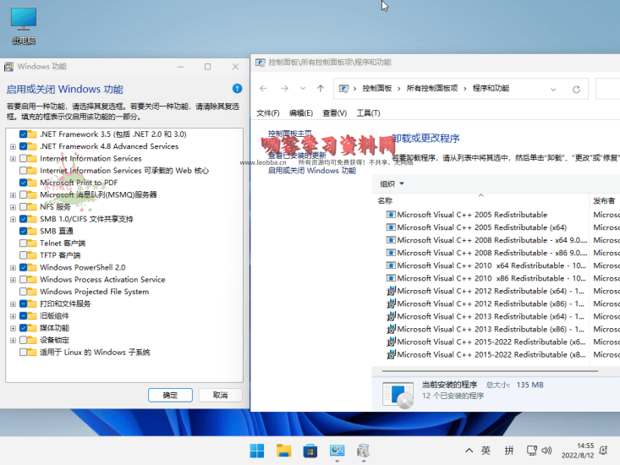
Task: Click the Programs and Features title bar icon
Action: 261,63
